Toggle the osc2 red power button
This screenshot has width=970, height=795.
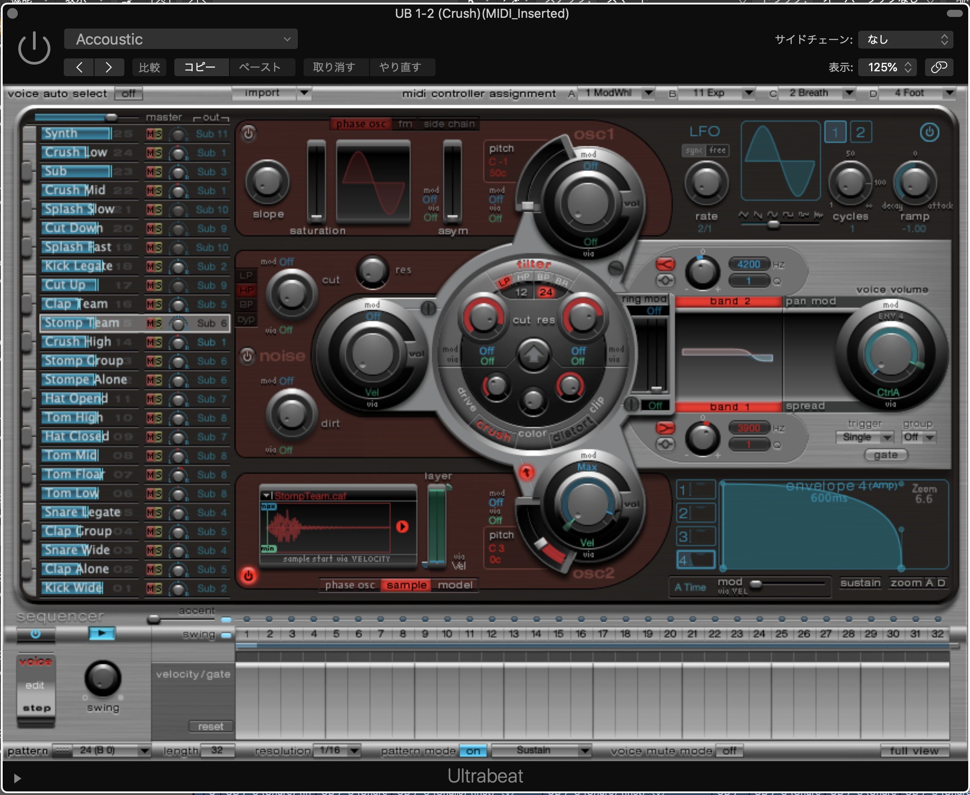point(248,575)
